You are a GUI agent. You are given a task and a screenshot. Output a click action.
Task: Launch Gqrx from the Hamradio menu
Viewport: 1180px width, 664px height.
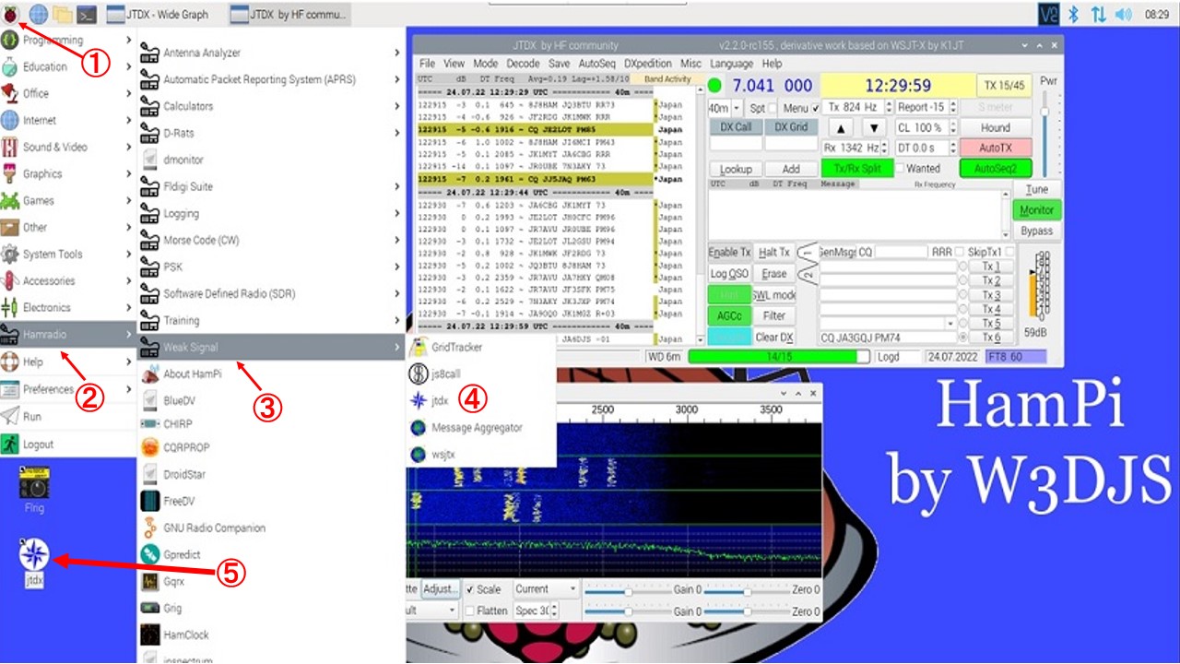[x=271, y=581]
